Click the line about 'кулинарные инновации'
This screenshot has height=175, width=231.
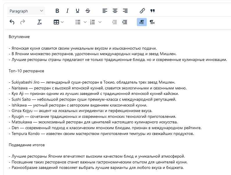click(118, 59)
